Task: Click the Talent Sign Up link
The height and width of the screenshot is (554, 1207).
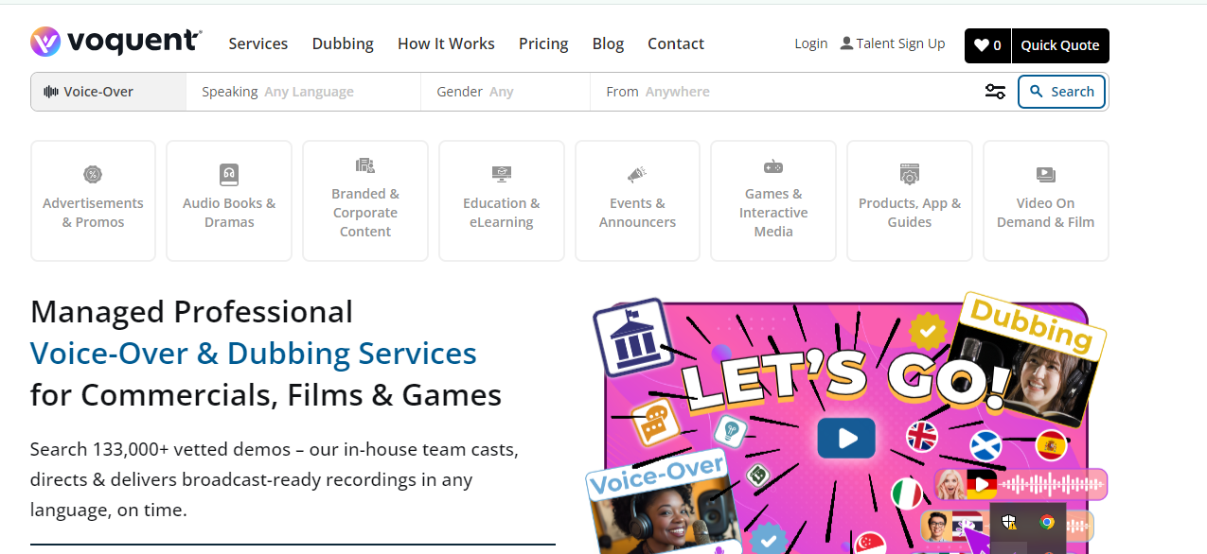Action: pos(893,43)
